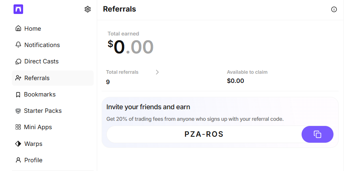Copy the referral code with the purple button
The width and height of the screenshot is (345, 171).
point(318,134)
